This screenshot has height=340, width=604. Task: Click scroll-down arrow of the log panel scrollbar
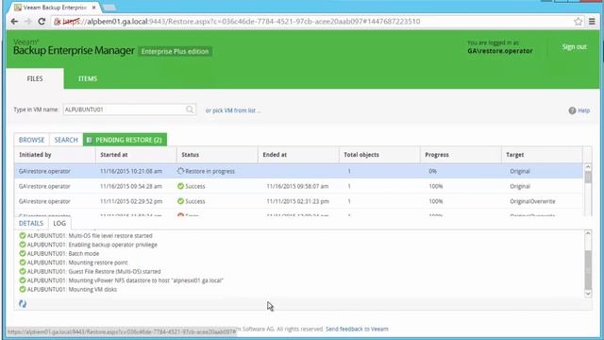pyautogui.click(x=588, y=294)
